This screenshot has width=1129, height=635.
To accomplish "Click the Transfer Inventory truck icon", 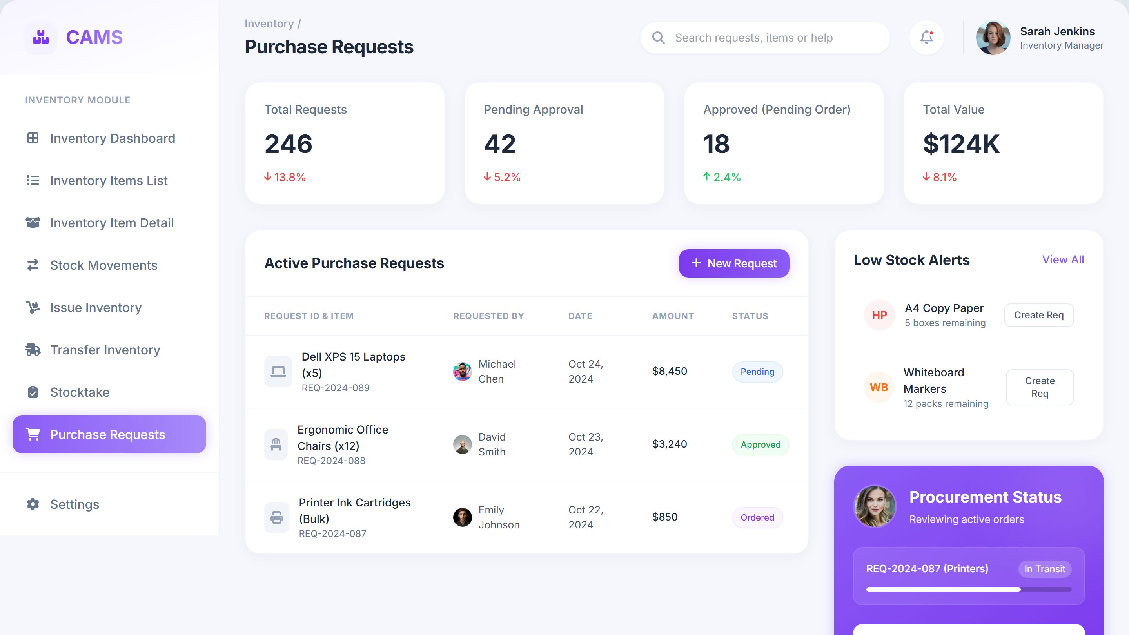I will 33,350.
